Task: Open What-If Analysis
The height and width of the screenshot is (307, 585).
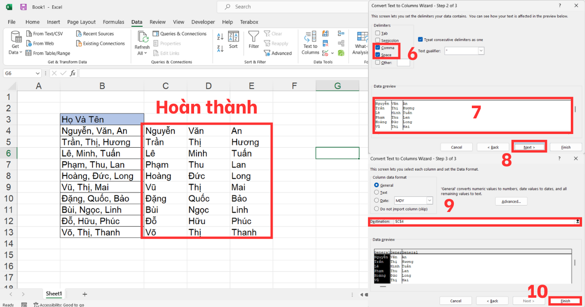Action: tap(361, 43)
